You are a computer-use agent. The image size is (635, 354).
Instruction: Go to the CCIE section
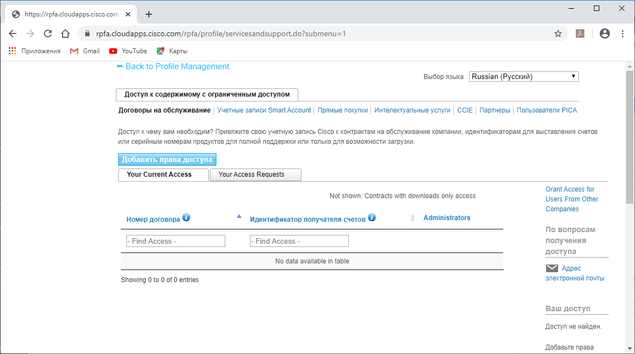[465, 110]
